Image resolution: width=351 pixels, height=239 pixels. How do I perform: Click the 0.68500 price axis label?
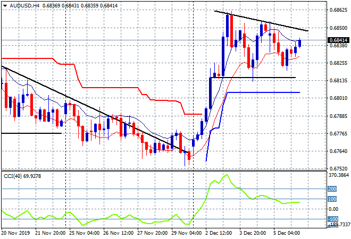point(338,28)
